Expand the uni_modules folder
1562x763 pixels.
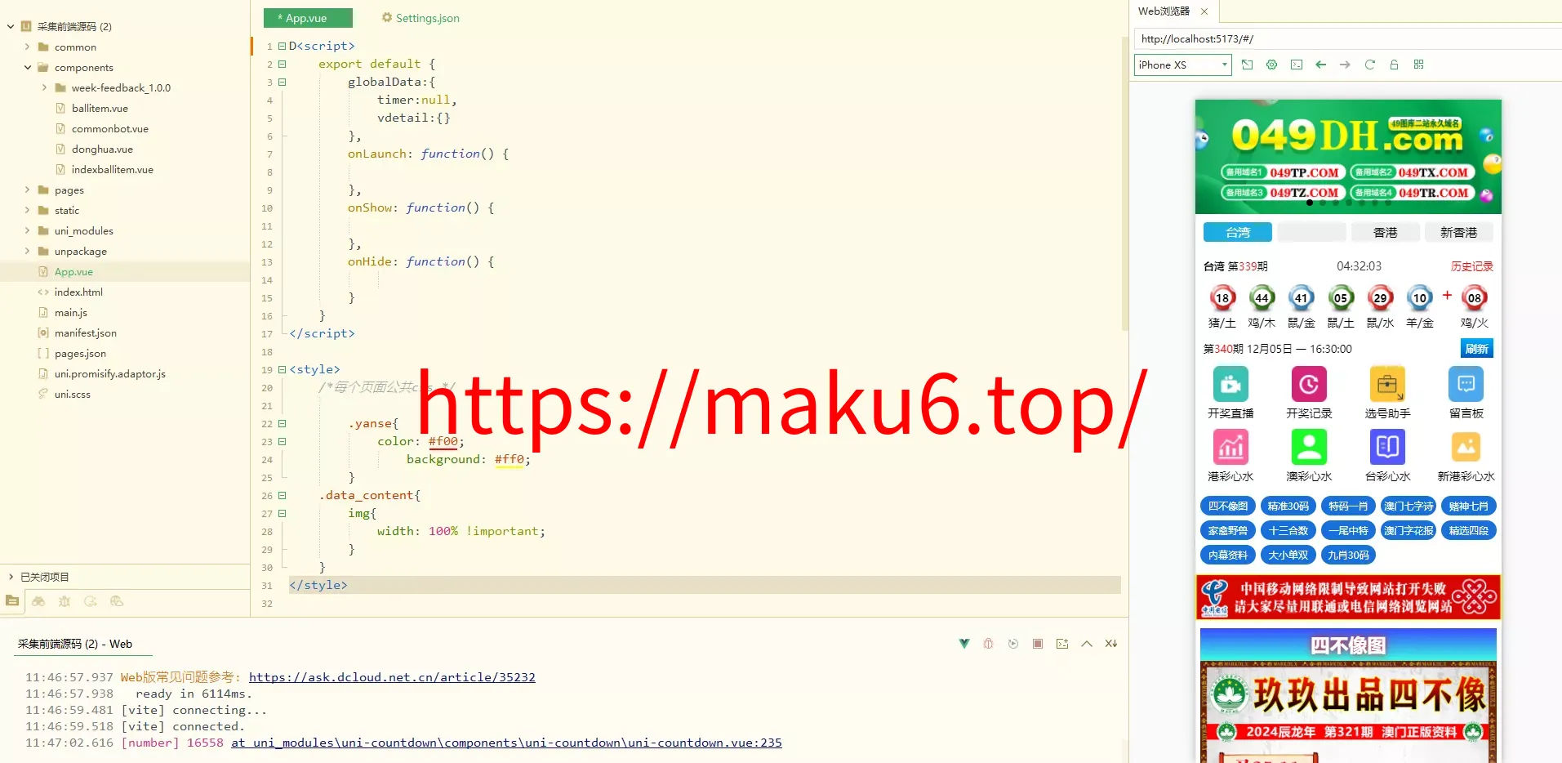coord(27,231)
